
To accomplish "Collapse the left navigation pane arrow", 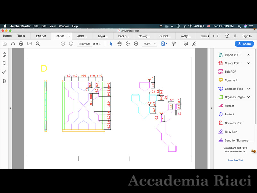I will click(x=10, y=108).
